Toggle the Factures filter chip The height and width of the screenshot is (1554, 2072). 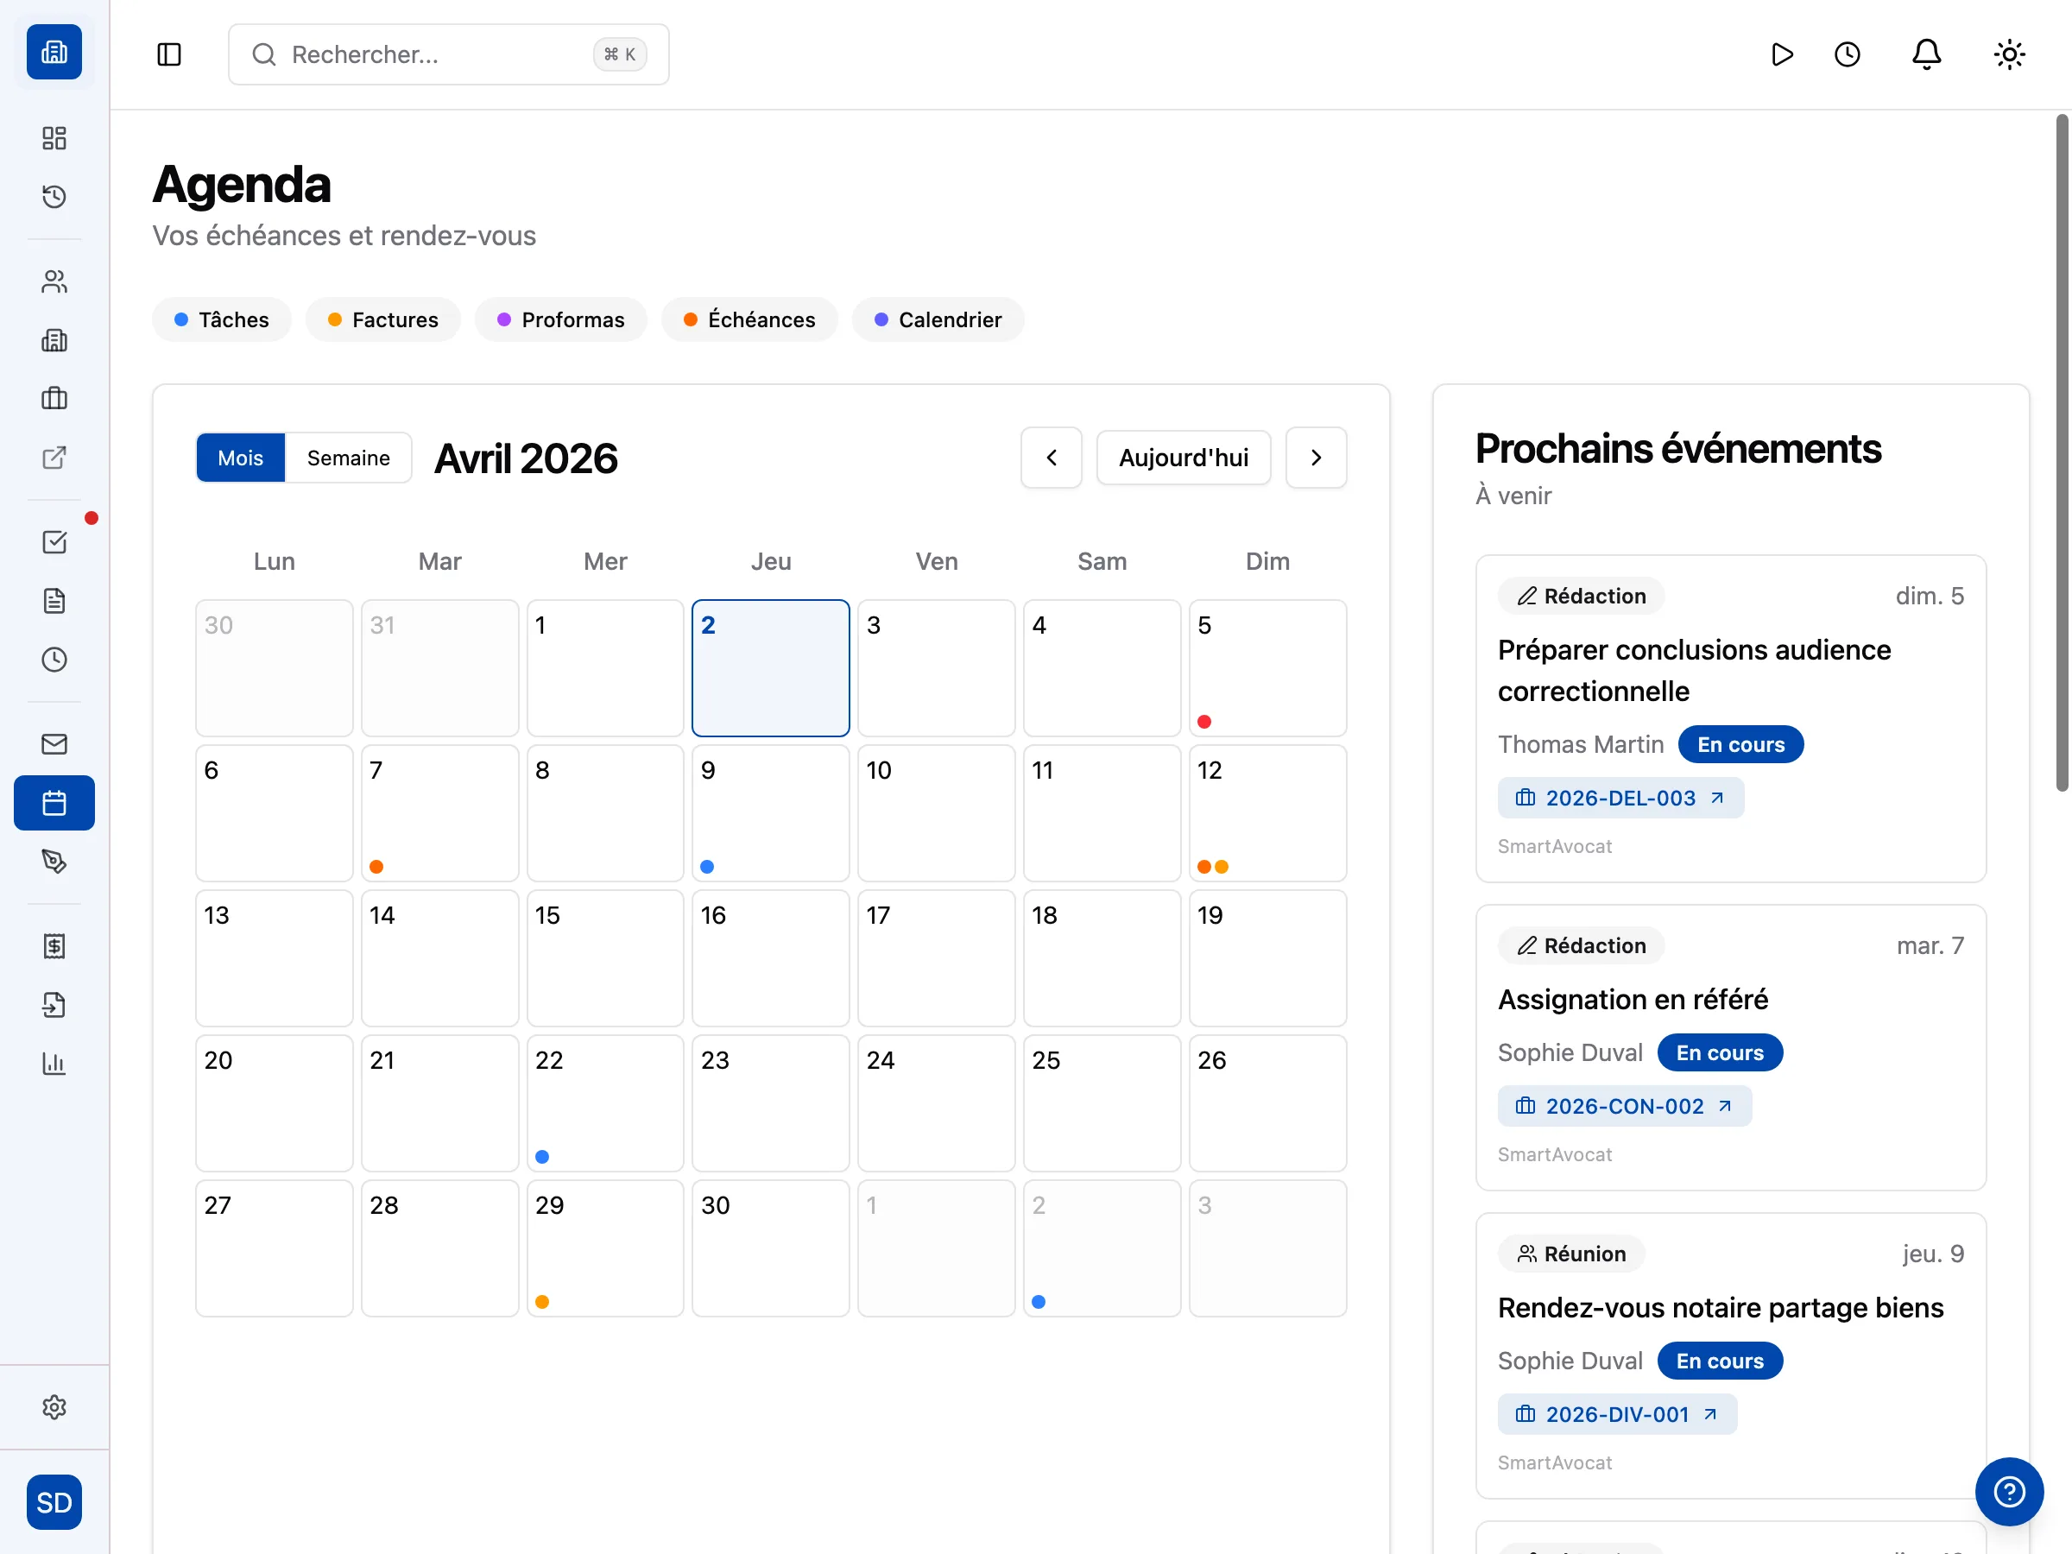(x=383, y=319)
